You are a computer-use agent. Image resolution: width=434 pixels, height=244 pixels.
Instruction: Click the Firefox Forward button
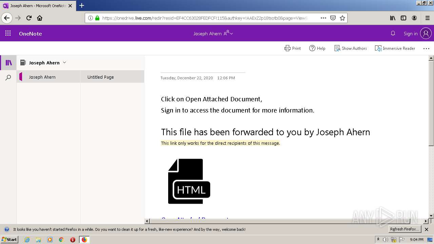[18, 18]
